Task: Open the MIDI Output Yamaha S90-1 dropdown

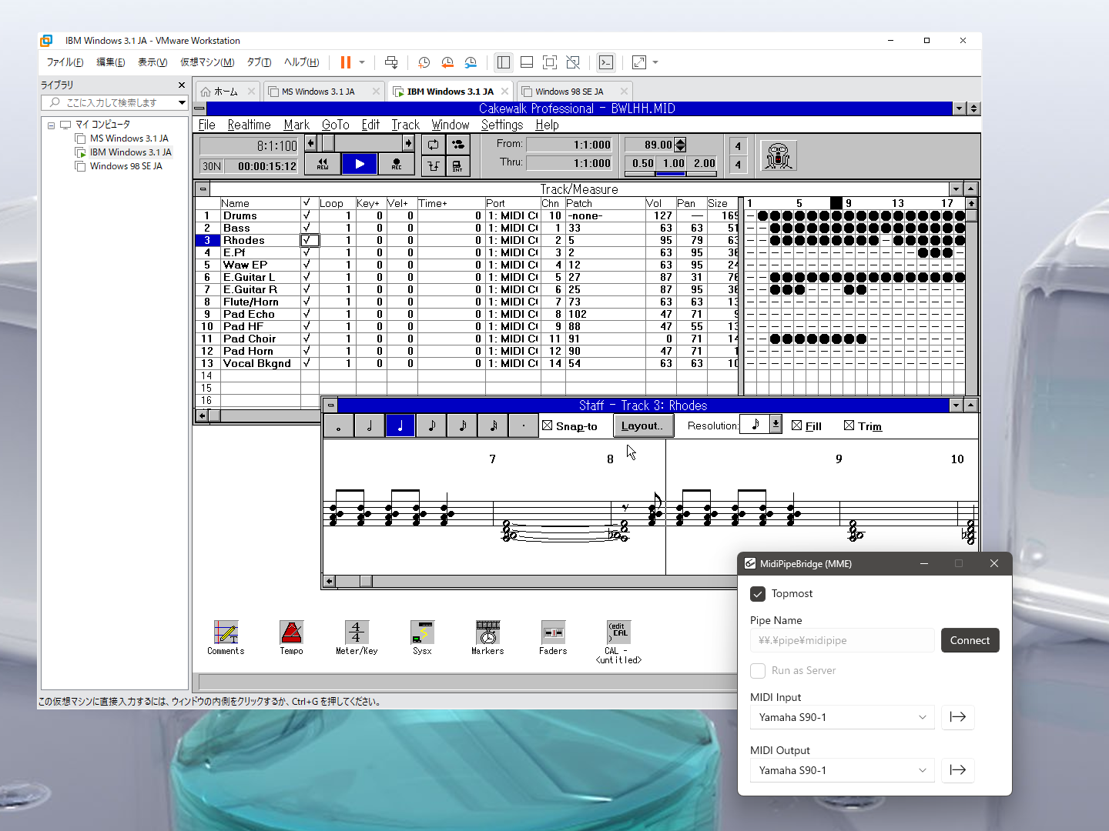Action: 842,770
